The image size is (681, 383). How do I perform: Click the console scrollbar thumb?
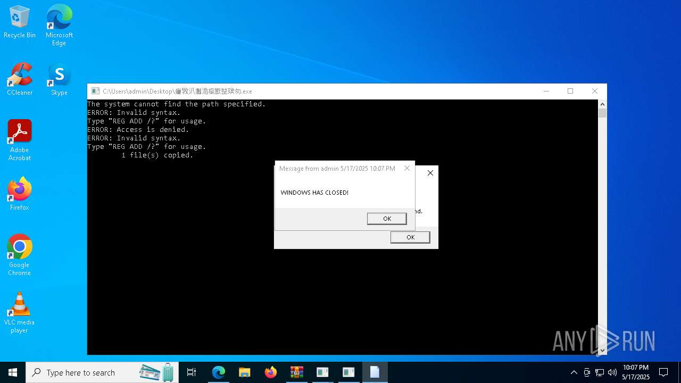pyautogui.click(x=602, y=113)
